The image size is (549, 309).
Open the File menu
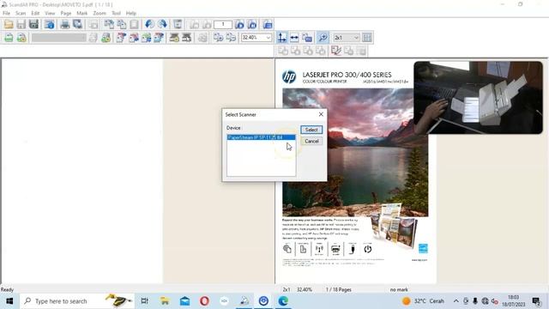[x=6, y=13]
